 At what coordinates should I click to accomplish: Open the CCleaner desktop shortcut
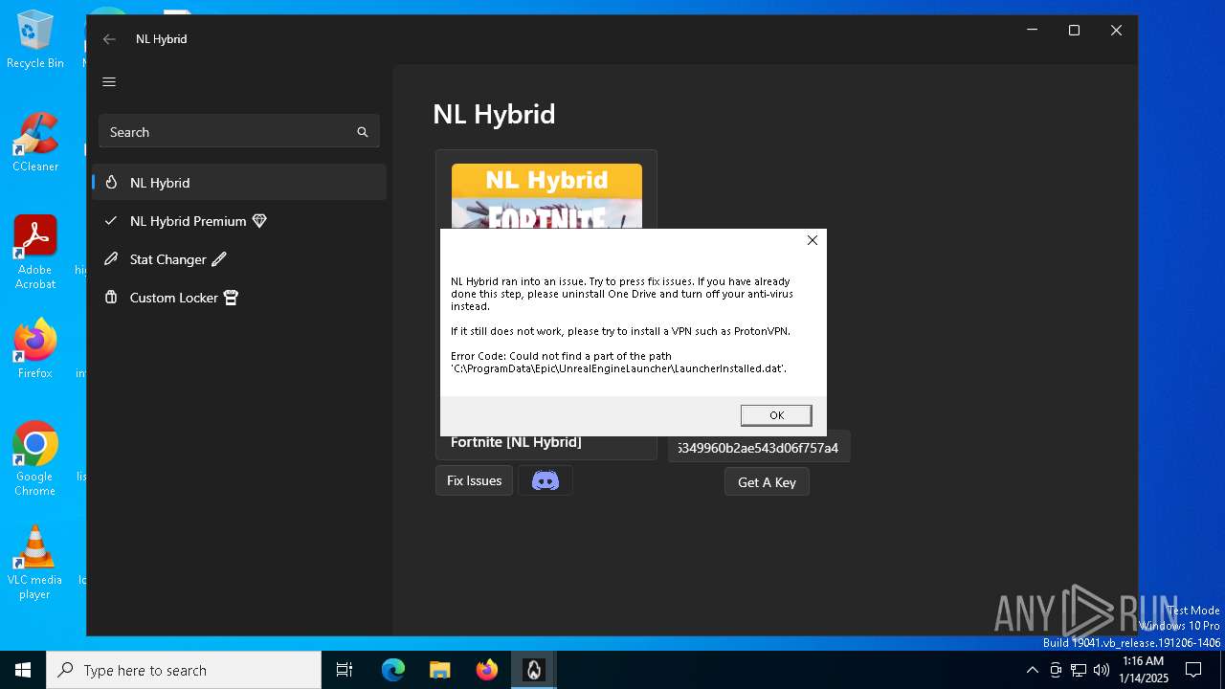35,142
